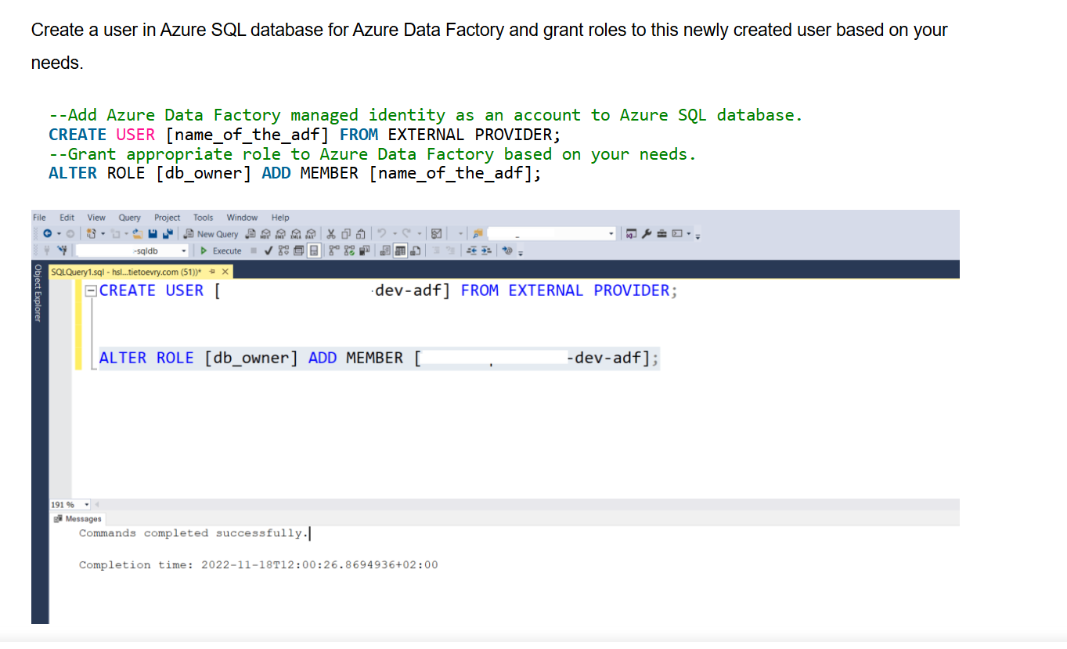Click the Execute button

click(221, 251)
